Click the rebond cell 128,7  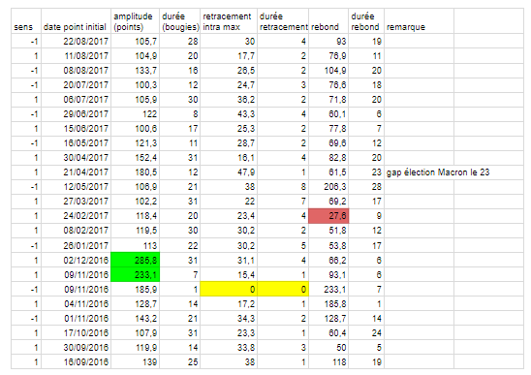[328, 319]
